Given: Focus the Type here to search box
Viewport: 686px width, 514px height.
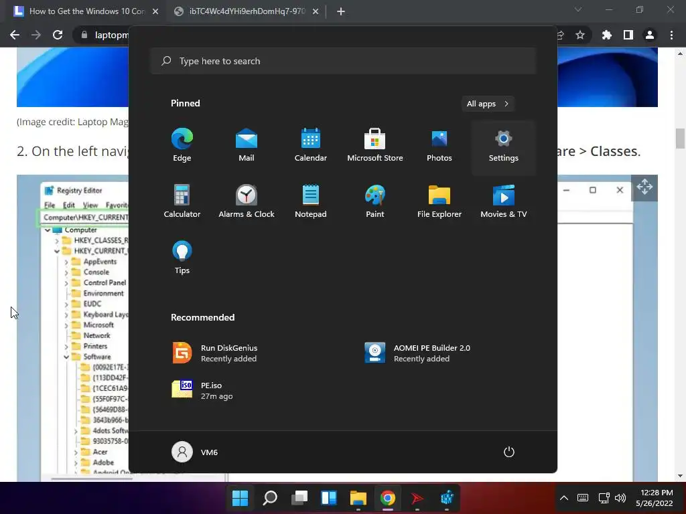Looking at the screenshot, I should 344,61.
